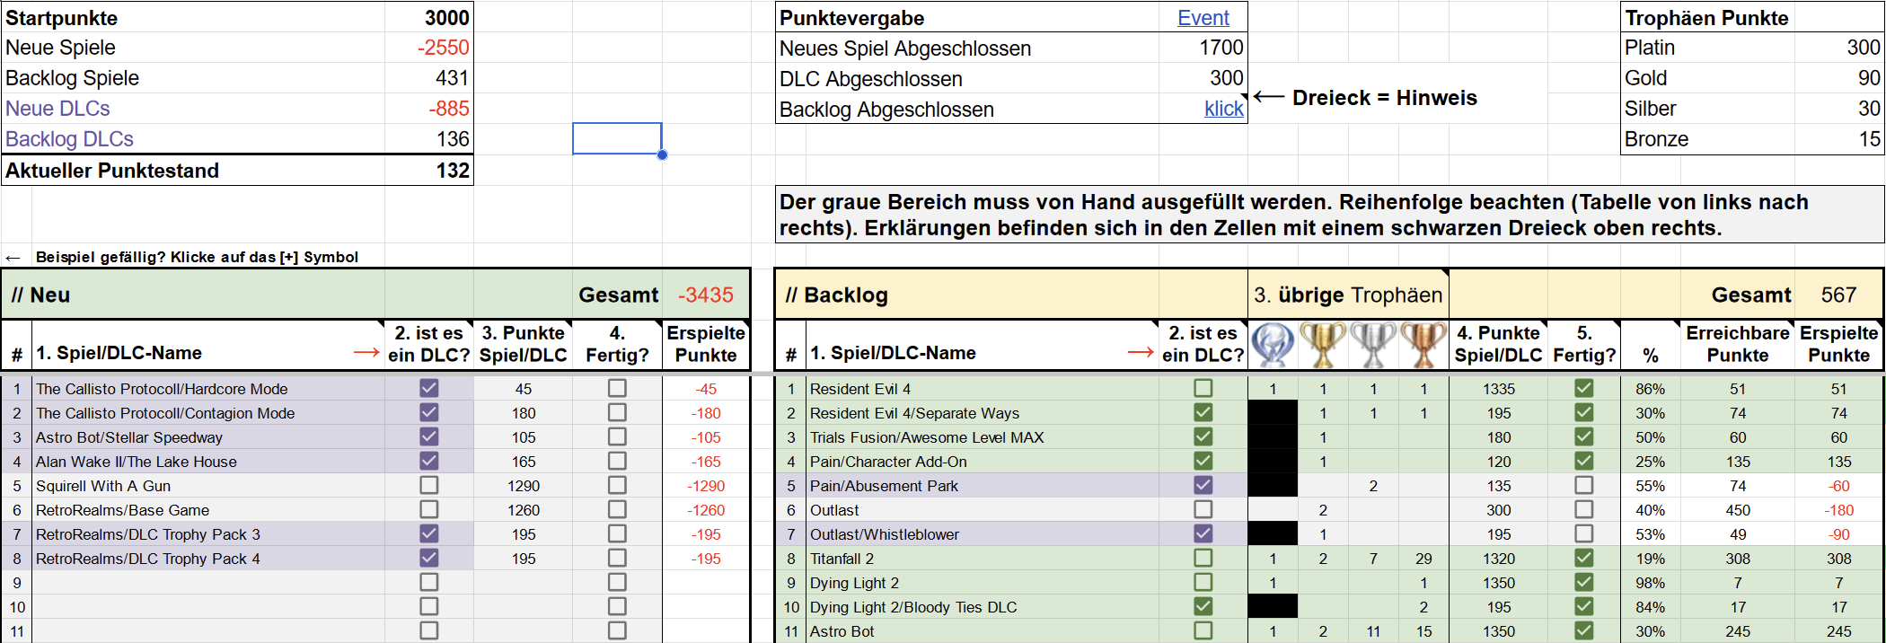Click the Gold trophy icon header
The width and height of the screenshot is (1886, 643).
tap(1323, 345)
